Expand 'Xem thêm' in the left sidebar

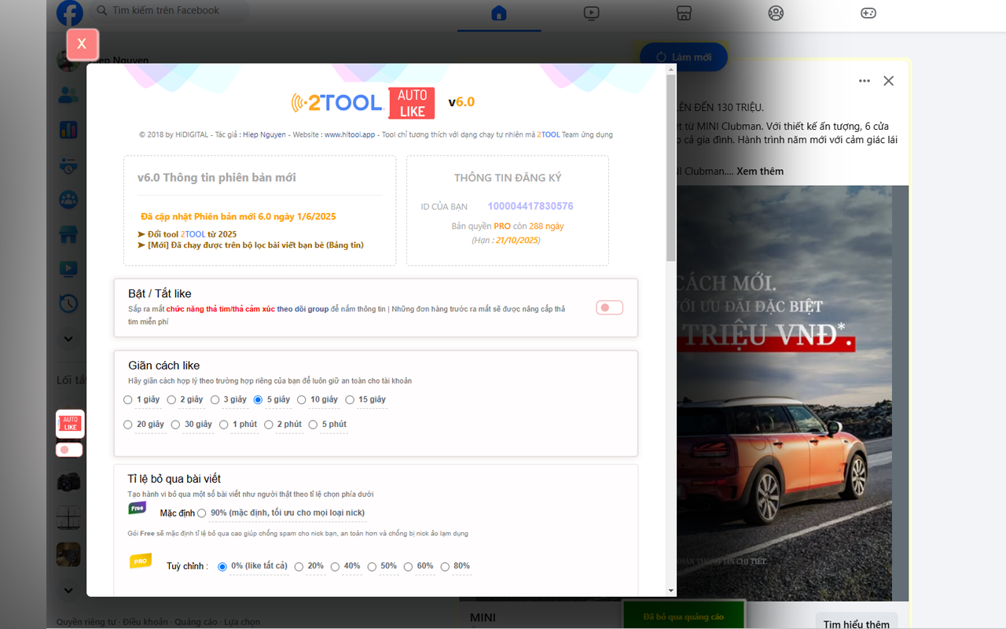(68, 338)
